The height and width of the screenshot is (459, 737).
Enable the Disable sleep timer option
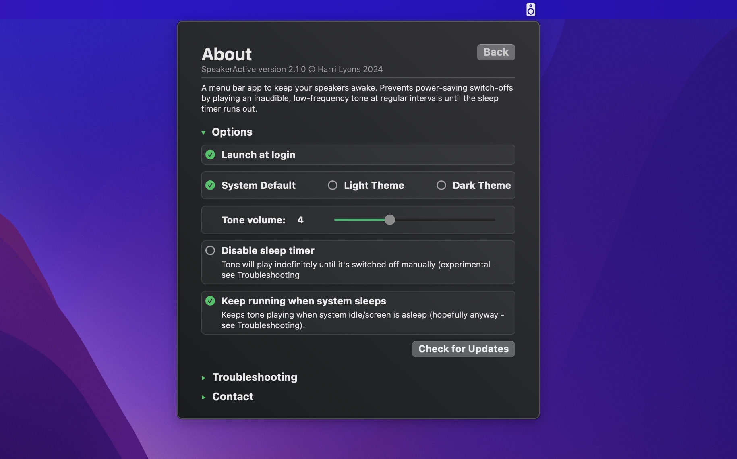point(210,250)
